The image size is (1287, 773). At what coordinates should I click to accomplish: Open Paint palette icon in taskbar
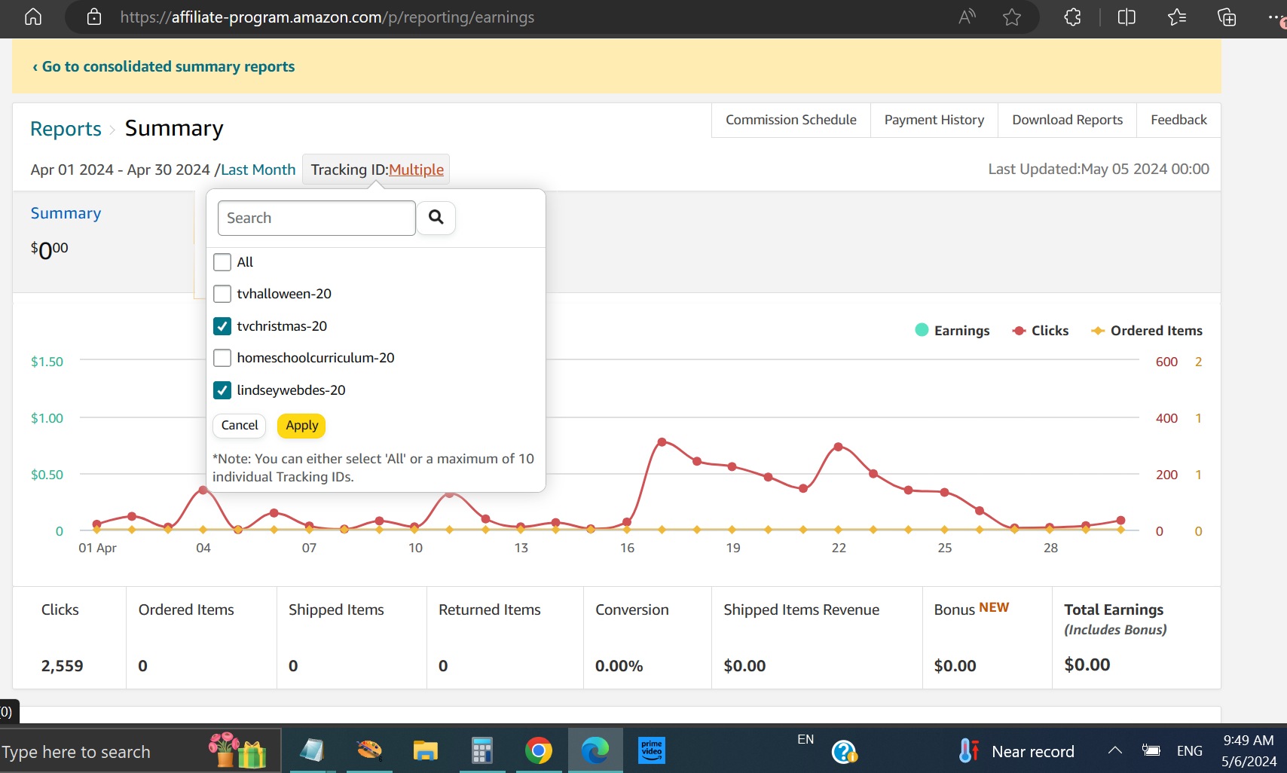369,751
